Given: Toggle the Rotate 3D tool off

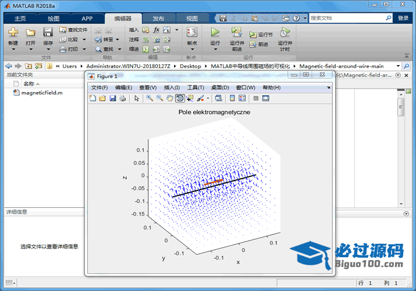Looking at the screenshot, I should [180, 98].
